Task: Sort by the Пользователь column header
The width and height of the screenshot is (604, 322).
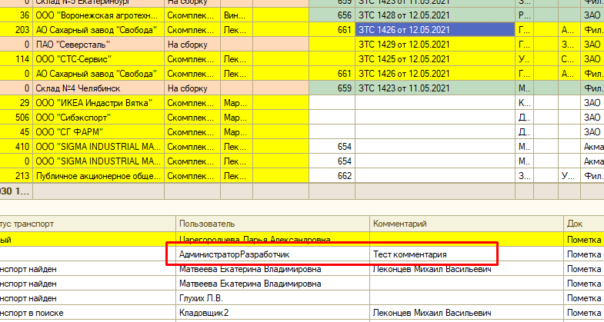Action: click(272, 224)
